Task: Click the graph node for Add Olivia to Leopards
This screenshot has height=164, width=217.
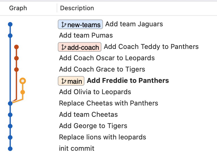Action: point(23,92)
